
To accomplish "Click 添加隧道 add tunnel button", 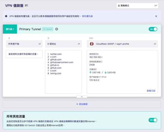I will coord(82,104).
